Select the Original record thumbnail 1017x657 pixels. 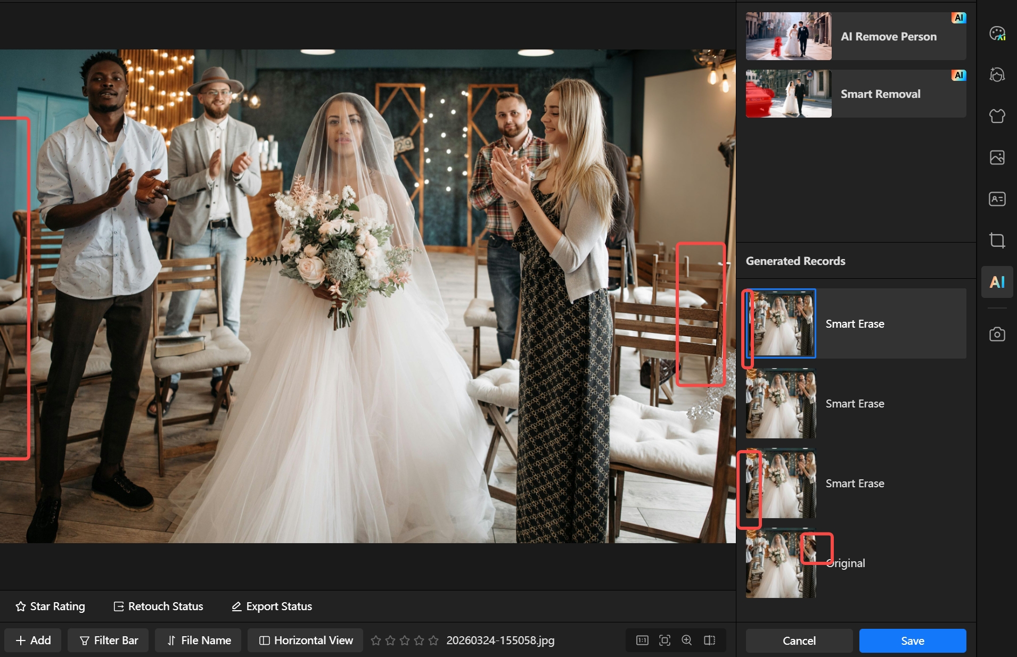coord(781,564)
